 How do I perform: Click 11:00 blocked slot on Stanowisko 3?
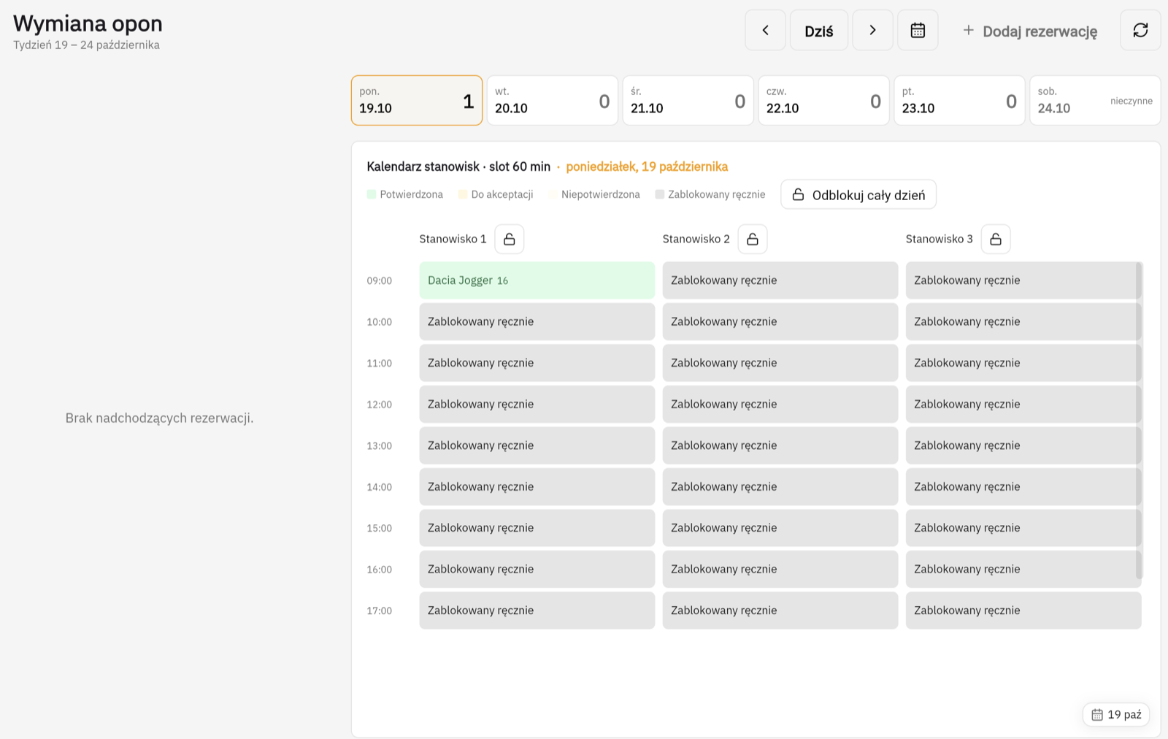pyautogui.click(x=1022, y=363)
